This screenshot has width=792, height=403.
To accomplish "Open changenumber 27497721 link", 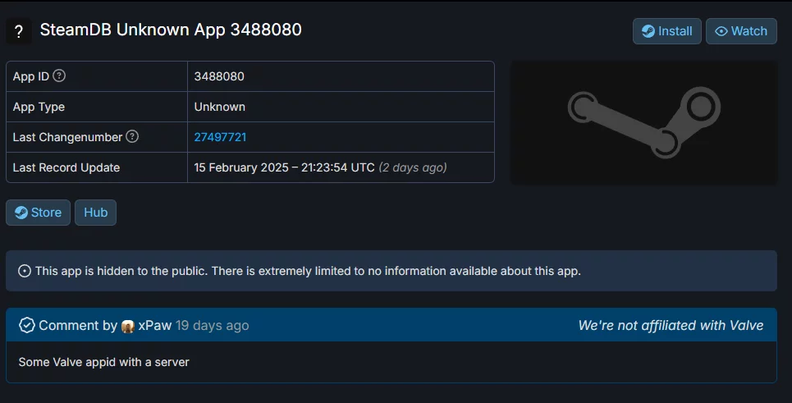I will 220,137.
